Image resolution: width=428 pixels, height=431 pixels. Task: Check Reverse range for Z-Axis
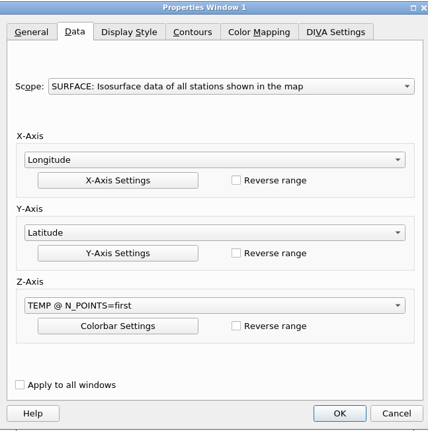pyautogui.click(x=236, y=326)
